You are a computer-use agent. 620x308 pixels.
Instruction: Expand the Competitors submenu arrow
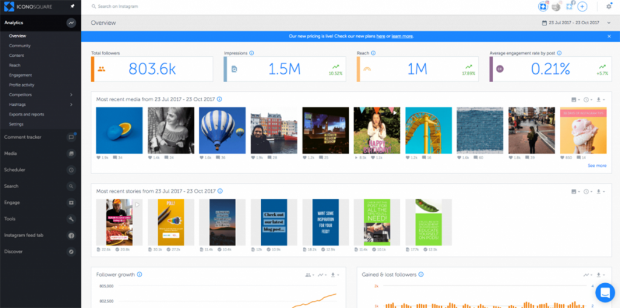point(71,95)
